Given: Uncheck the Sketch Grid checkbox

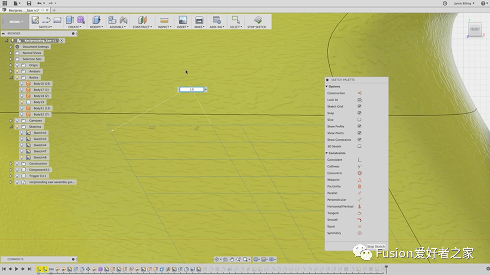Looking at the screenshot, I should click(x=360, y=107).
